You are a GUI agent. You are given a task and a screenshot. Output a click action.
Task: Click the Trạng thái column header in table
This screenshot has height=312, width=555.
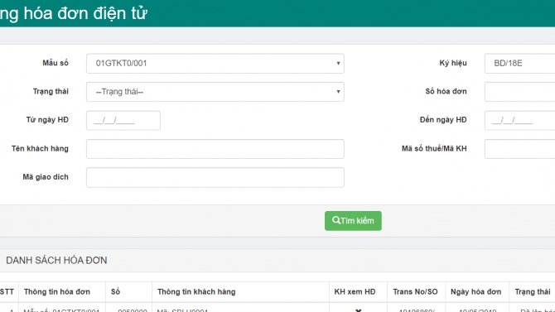tap(533, 292)
